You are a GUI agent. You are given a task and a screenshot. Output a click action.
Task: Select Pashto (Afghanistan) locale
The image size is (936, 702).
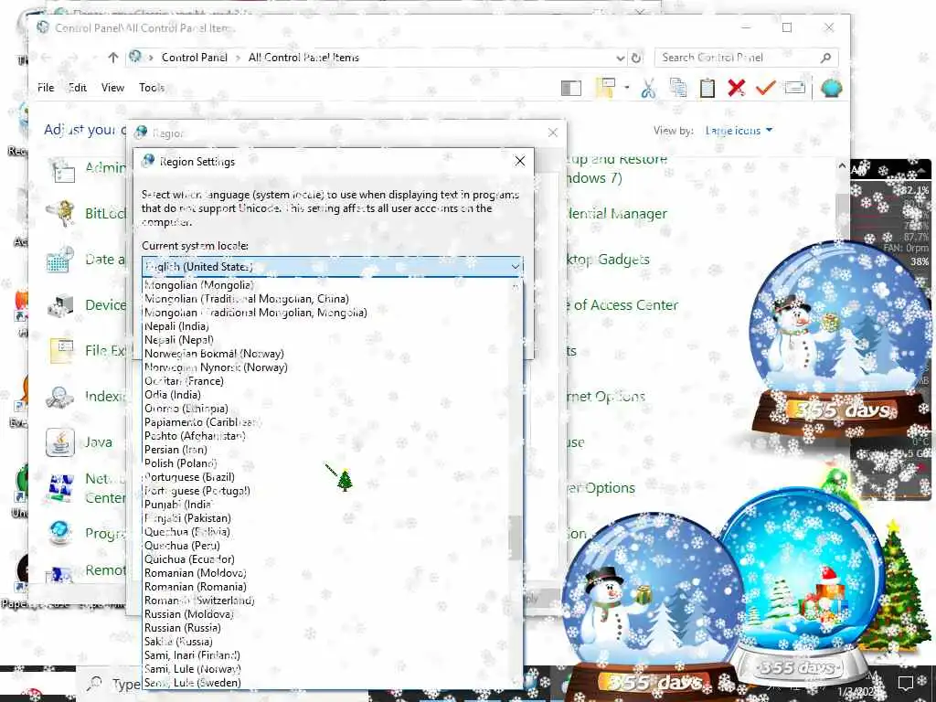(x=326, y=436)
